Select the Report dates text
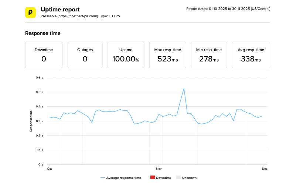The image size is (293, 184). [x=228, y=8]
